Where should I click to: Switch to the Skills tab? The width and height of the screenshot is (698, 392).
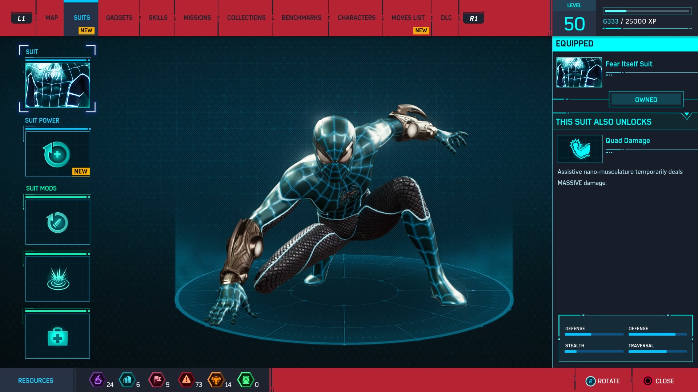(158, 18)
